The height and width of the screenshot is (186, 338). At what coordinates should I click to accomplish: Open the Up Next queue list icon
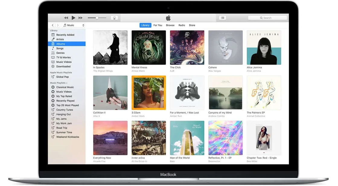pos(222,18)
